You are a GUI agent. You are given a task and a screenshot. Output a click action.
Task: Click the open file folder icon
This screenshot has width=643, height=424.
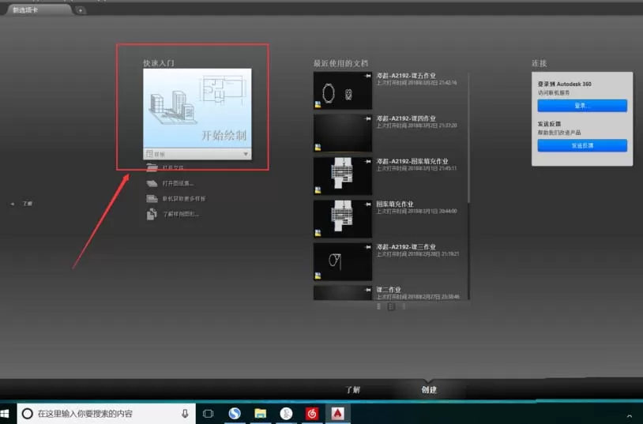point(152,167)
